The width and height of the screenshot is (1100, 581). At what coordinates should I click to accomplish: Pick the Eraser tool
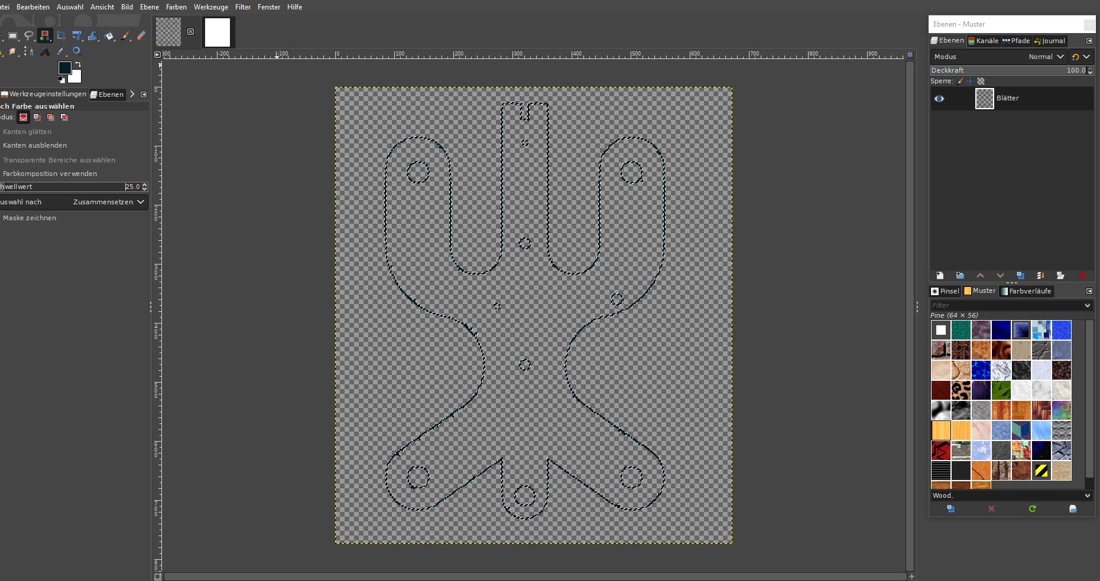(x=141, y=36)
